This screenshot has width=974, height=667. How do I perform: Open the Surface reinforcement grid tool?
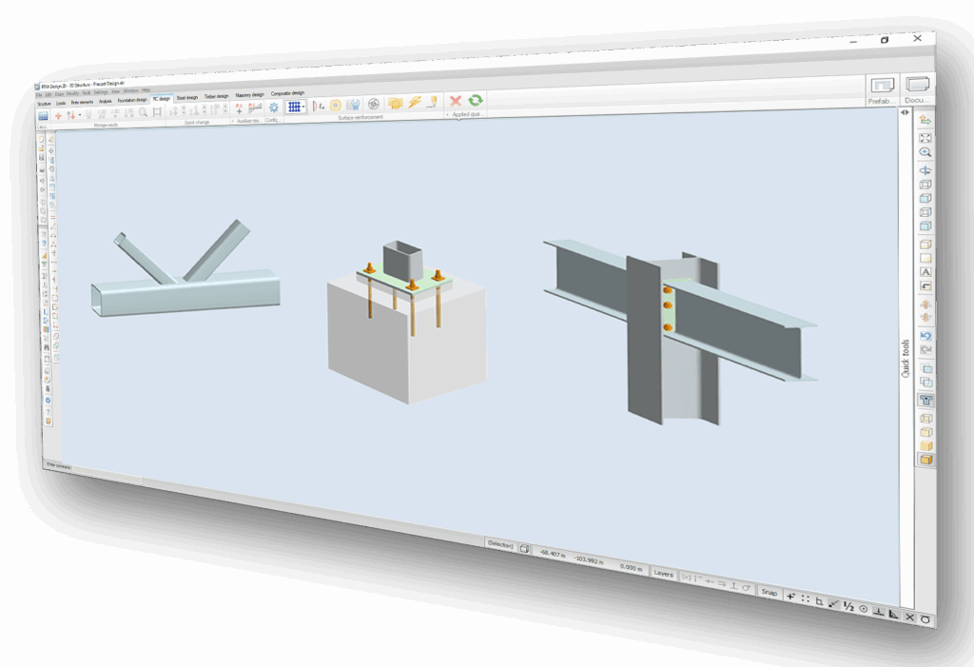(294, 106)
